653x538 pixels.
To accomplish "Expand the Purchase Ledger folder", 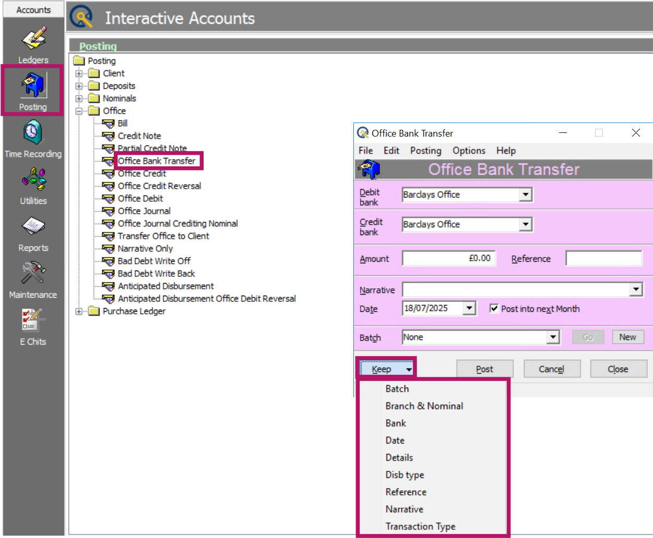I will pos(79,311).
